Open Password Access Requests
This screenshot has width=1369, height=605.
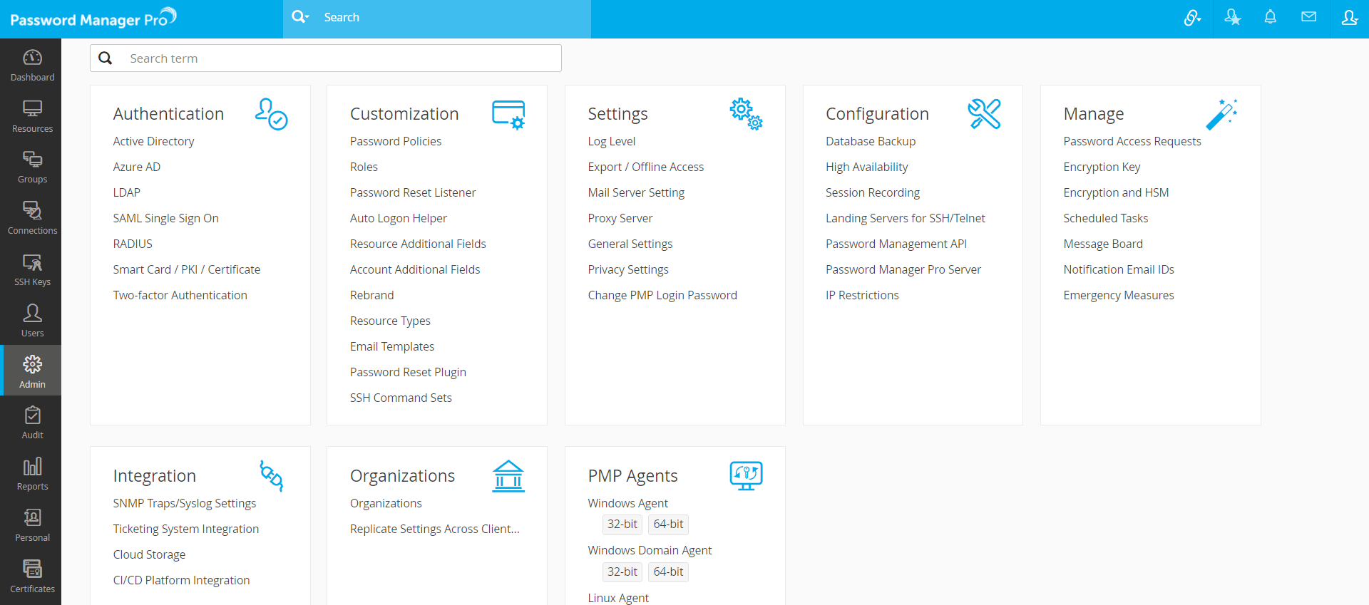point(1132,141)
